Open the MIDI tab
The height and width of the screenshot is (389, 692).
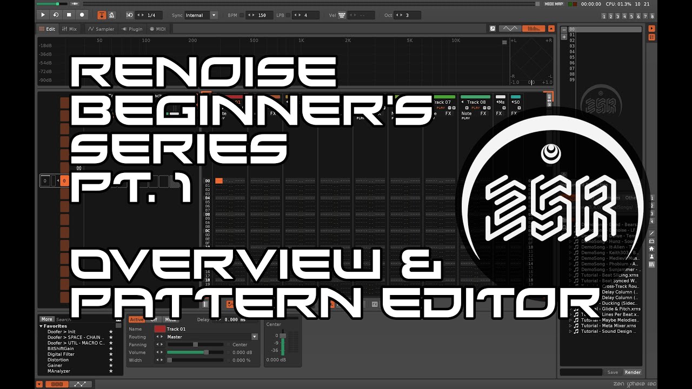(x=157, y=29)
